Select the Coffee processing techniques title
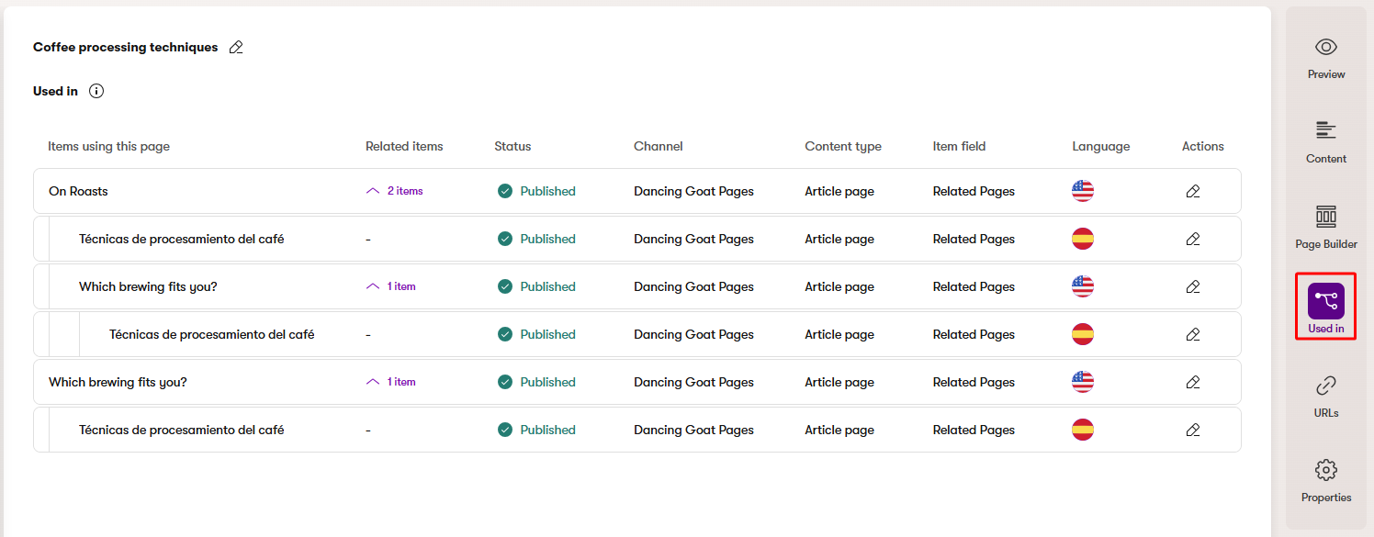The image size is (1374, 537). [125, 47]
